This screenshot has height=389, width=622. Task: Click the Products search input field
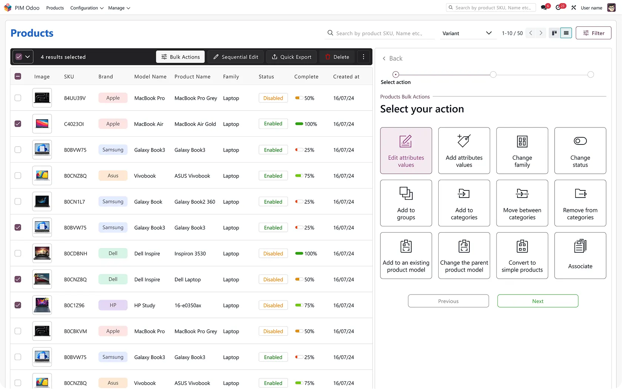coord(382,33)
